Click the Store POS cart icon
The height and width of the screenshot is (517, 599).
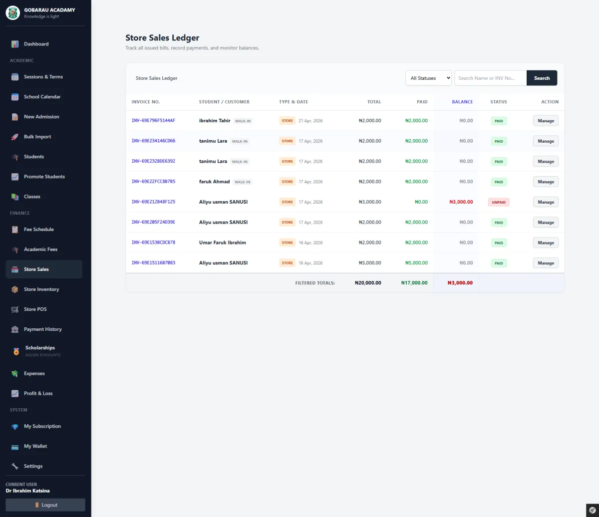tap(15, 309)
